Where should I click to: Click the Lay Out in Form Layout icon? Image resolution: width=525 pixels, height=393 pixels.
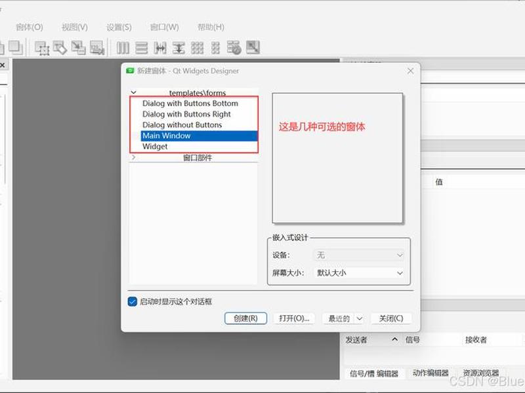216,48
